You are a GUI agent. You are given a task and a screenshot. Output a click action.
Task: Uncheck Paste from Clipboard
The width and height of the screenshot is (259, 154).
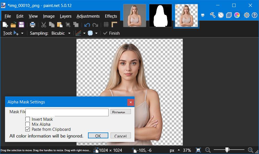click(x=28, y=129)
